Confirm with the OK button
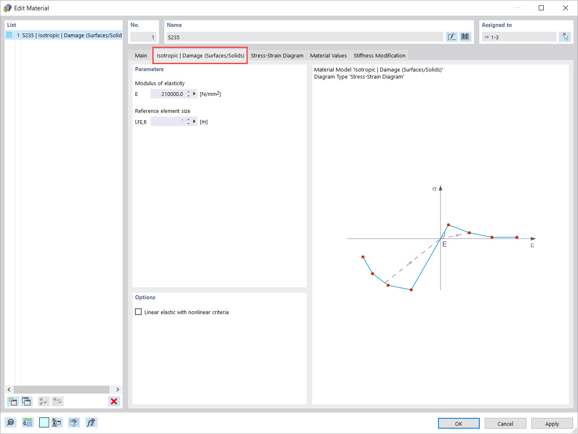578x434 pixels. [459, 423]
